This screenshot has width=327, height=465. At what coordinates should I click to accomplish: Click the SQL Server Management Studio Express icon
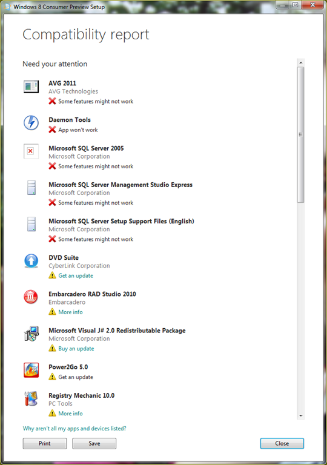31,188
